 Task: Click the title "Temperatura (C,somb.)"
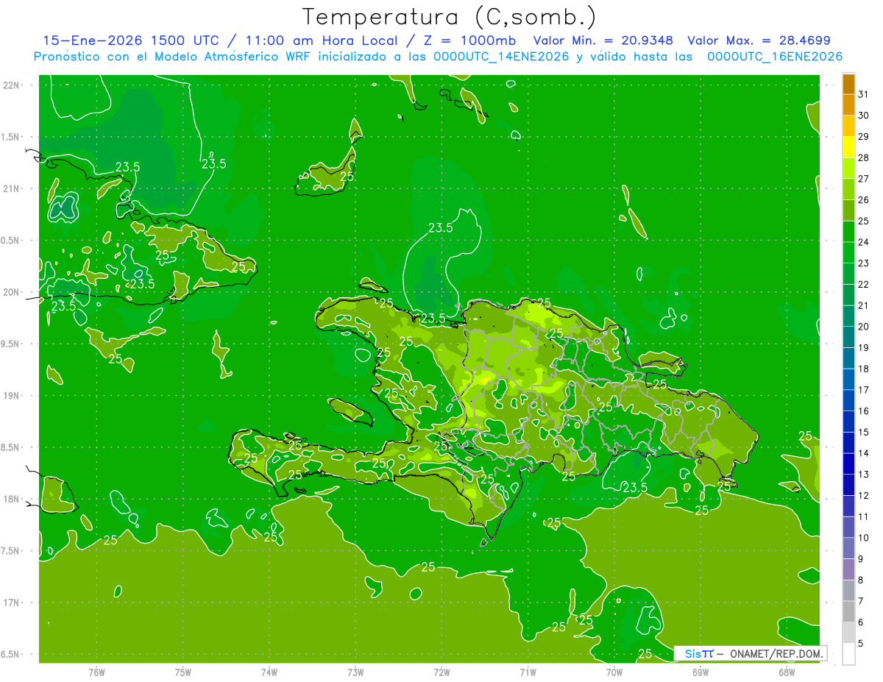point(449,17)
